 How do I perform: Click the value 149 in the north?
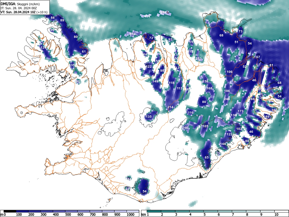155,81
